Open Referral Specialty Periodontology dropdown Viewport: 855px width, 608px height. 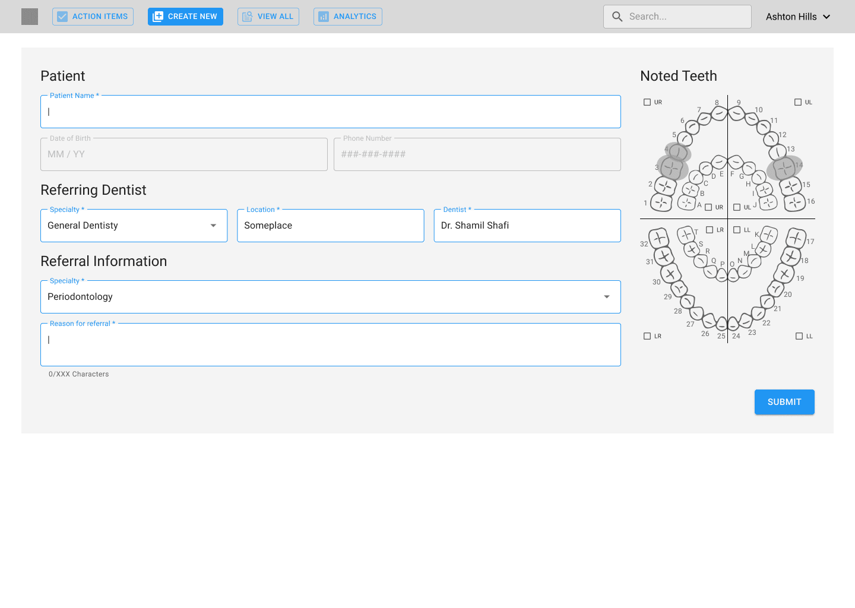coord(331,297)
